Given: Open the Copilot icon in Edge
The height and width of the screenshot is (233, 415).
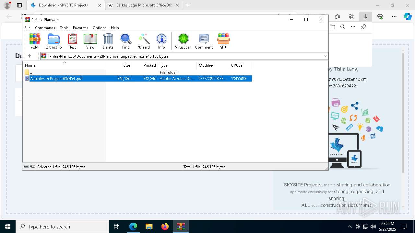Looking at the screenshot, I should [408, 17].
